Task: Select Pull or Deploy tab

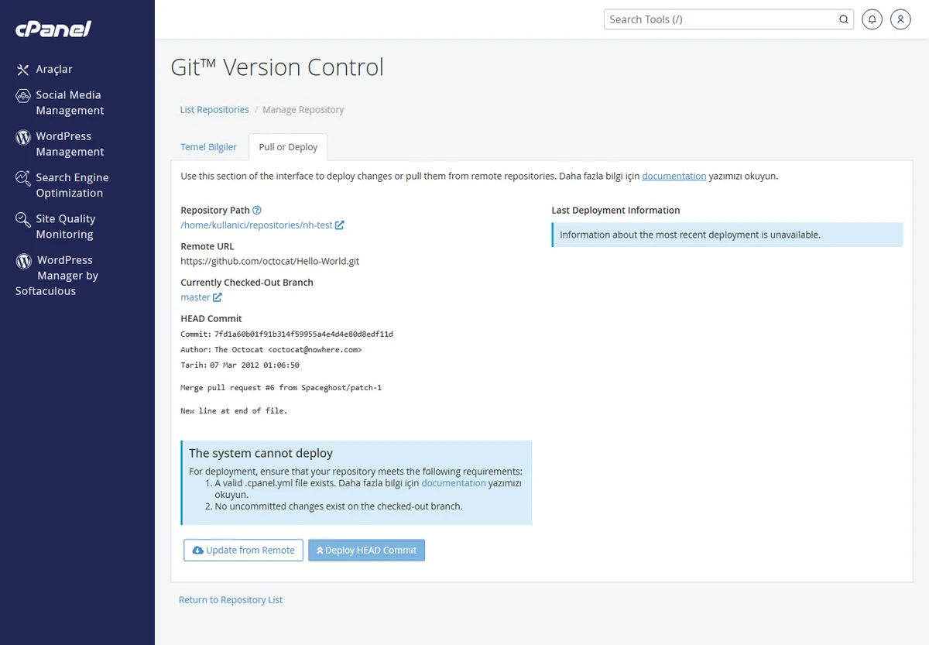Action: (288, 147)
